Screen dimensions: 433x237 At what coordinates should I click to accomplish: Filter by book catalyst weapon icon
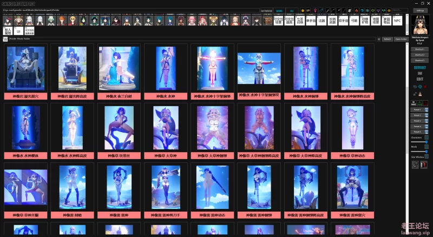pyautogui.click(x=349, y=10)
